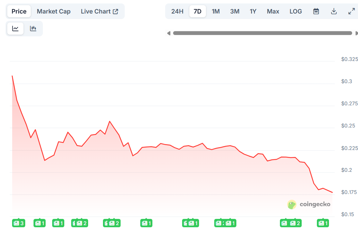Open the calendar date range picker

[316, 11]
